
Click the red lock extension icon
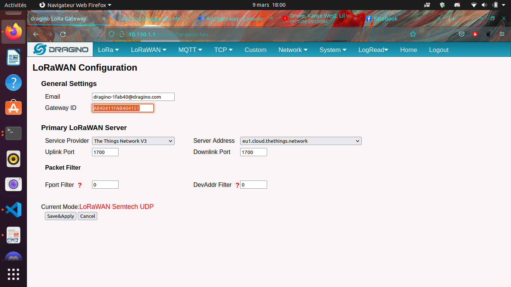[475, 34]
